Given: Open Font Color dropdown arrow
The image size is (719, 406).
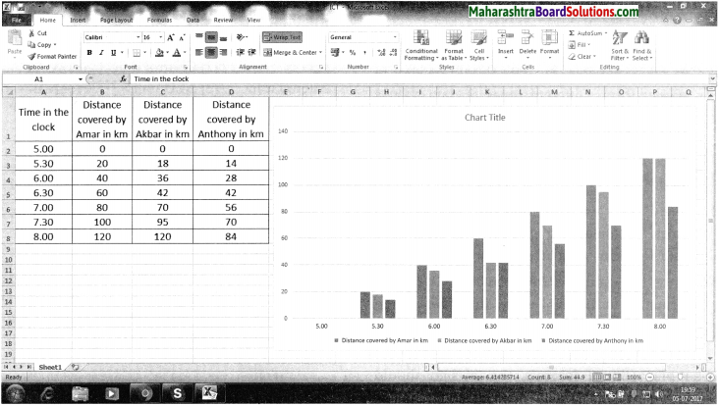Looking at the screenshot, I should 185,53.
